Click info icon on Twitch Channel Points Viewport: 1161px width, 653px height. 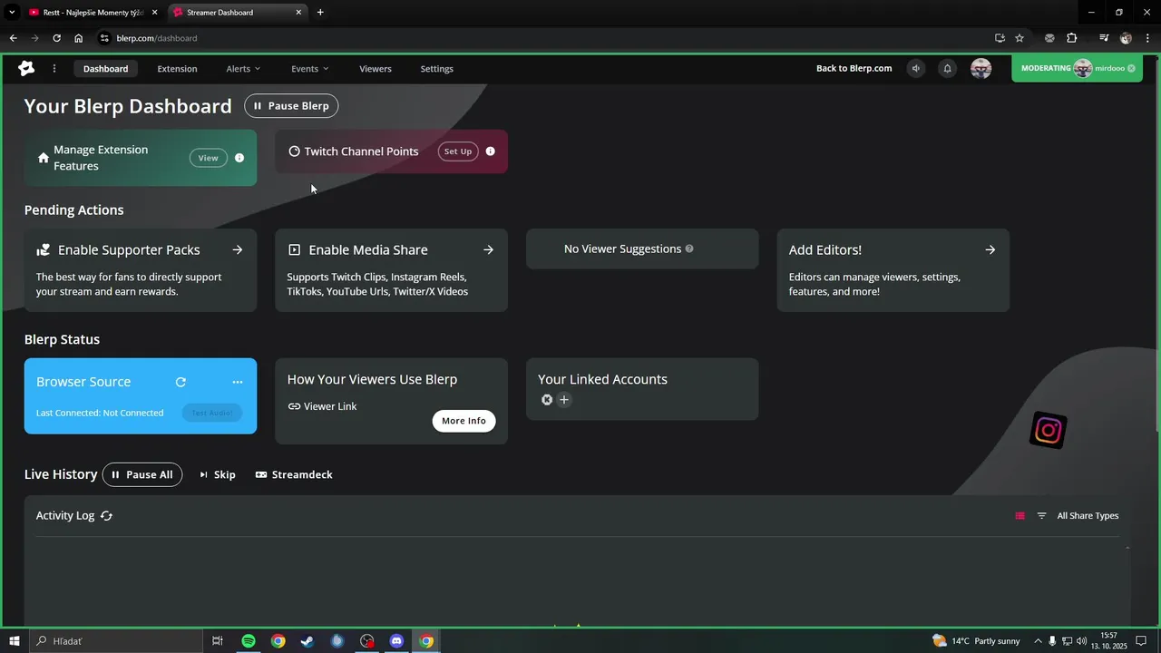[x=490, y=151]
